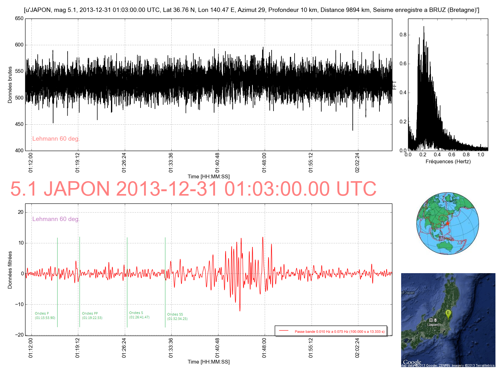Click the large 5.1 JAPON headline
This screenshot has width=503, height=373.
click(x=193, y=189)
